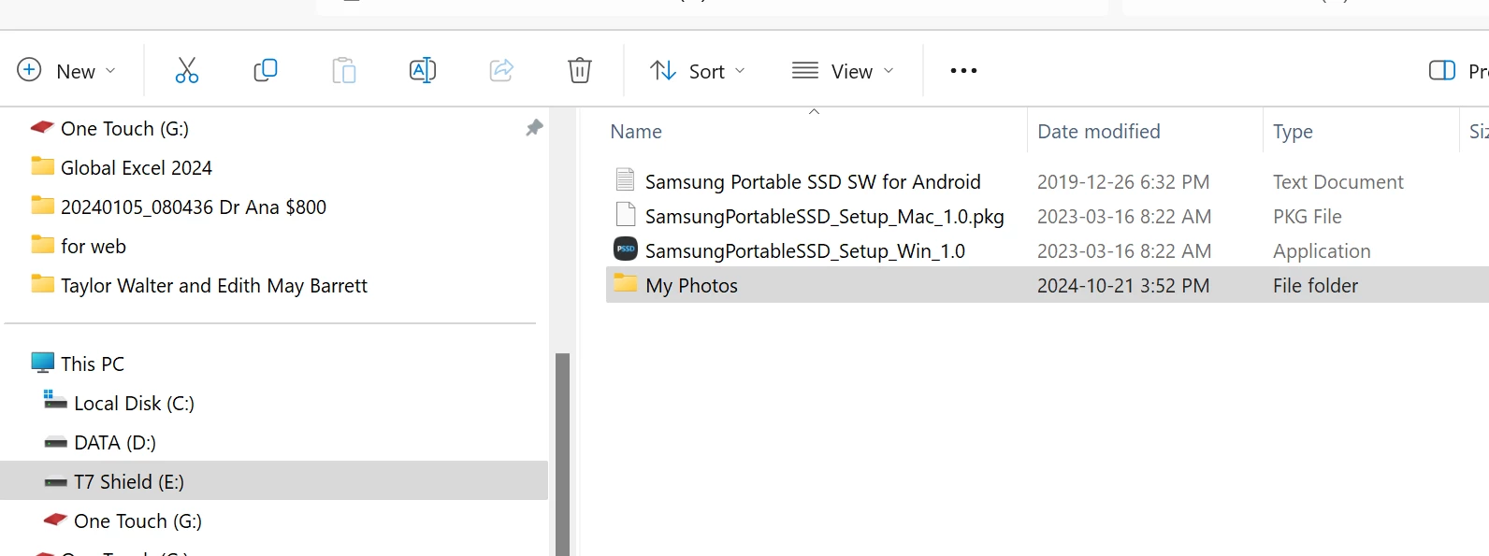This screenshot has height=556, width=1489.
Task: Click the 'File folder' type cell
Action: tap(1315, 286)
